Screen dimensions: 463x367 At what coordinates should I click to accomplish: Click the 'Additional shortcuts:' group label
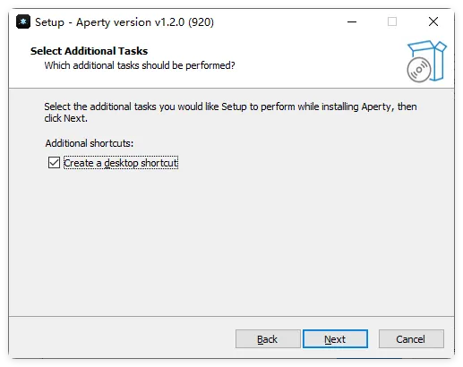click(90, 143)
